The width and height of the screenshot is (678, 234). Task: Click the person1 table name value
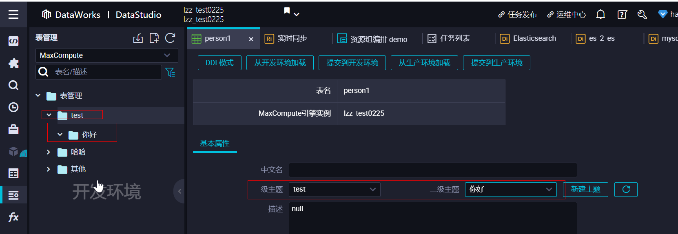click(x=357, y=91)
